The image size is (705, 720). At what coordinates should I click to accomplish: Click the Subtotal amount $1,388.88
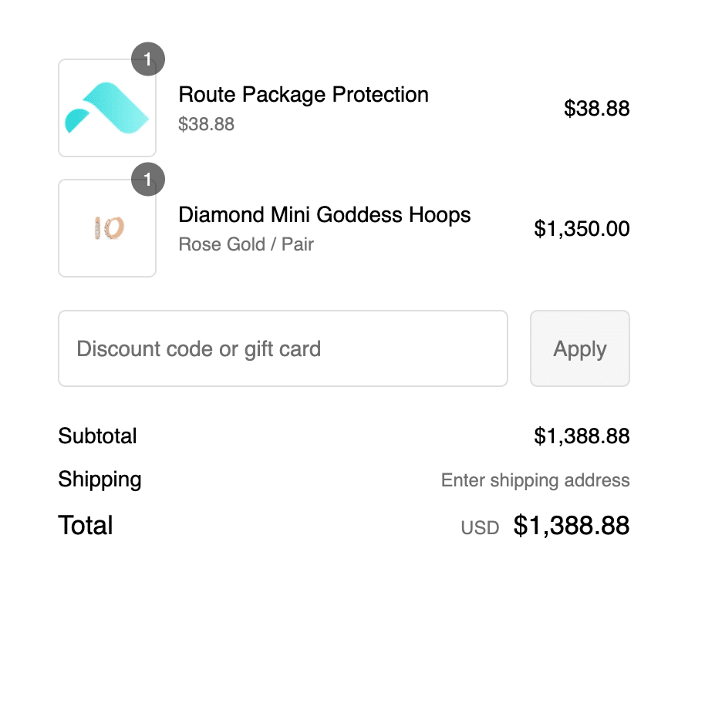point(582,436)
